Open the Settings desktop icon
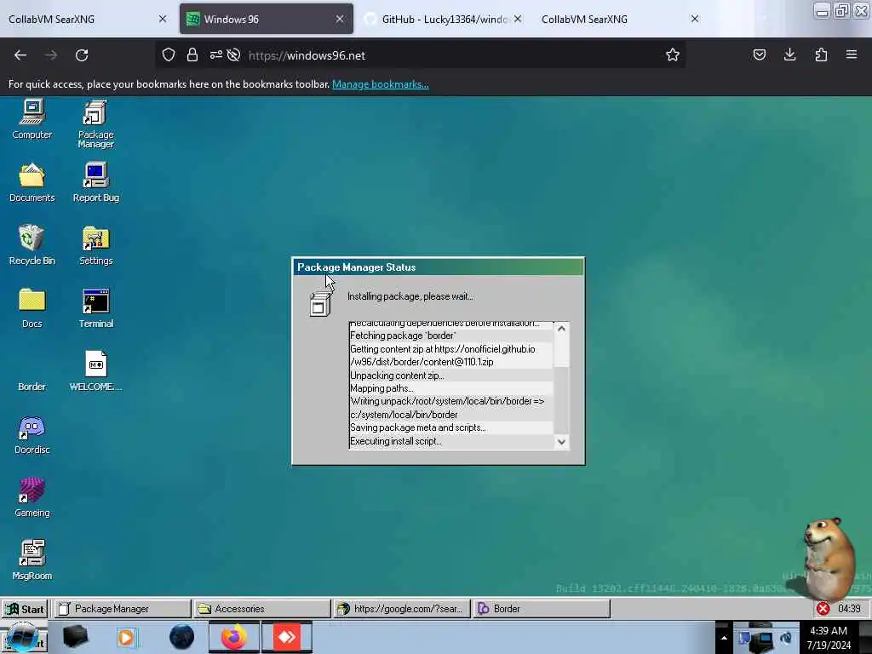Image resolution: width=872 pixels, height=654 pixels. coord(95,245)
